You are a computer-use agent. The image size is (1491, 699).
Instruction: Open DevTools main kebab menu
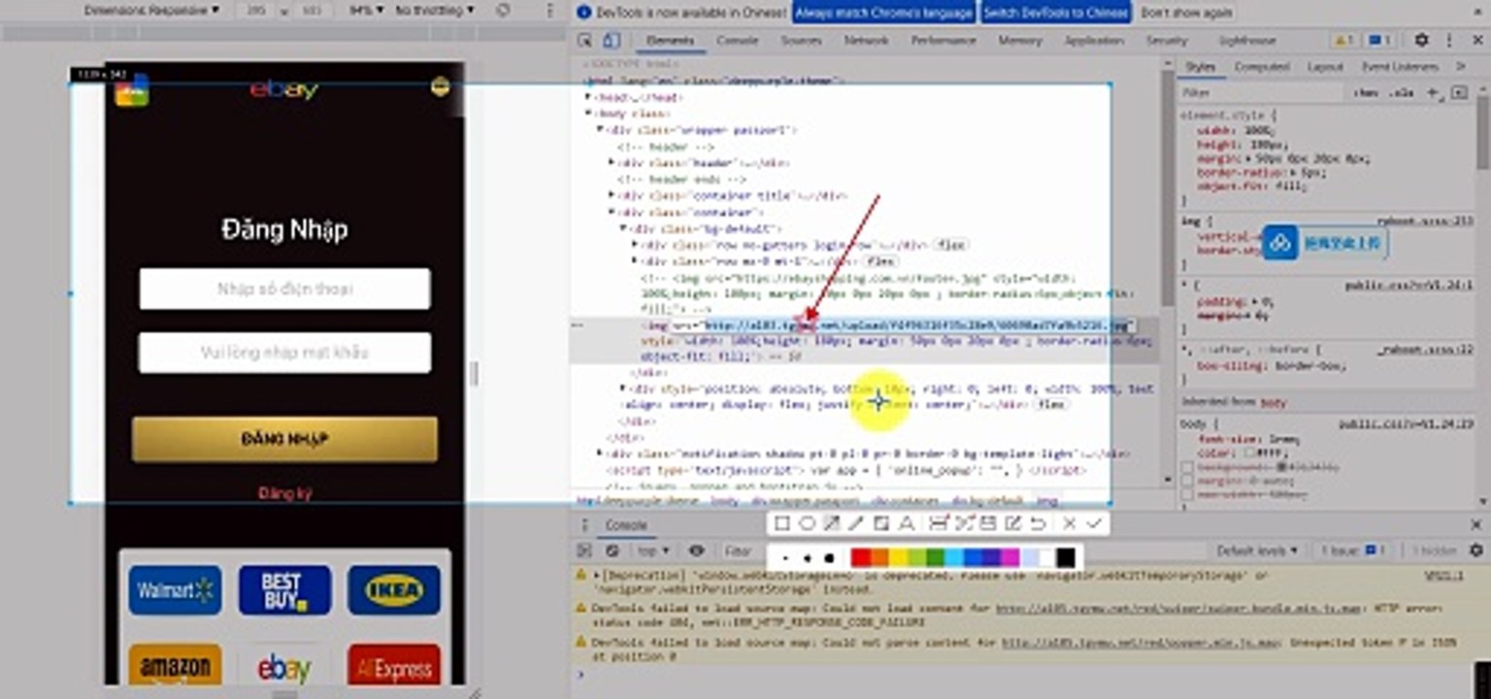[x=1449, y=41]
